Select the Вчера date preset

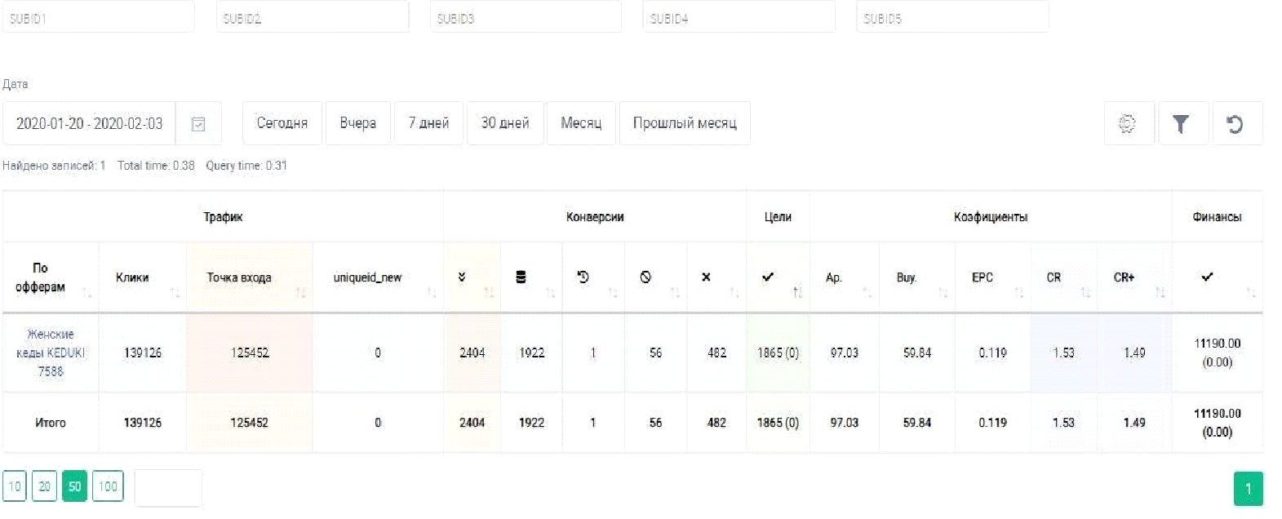(358, 123)
